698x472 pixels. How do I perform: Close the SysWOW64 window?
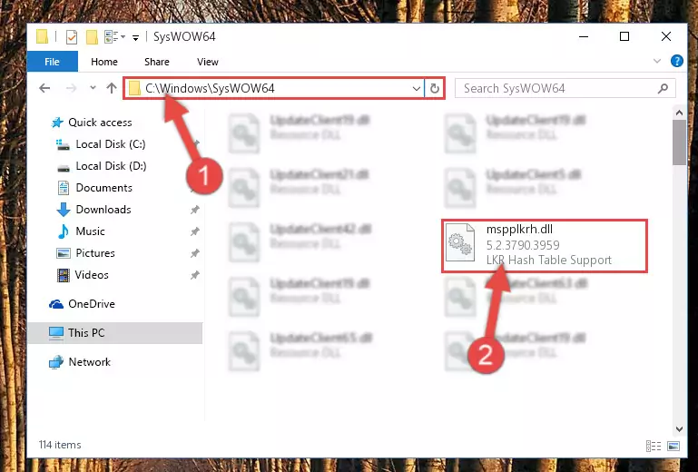click(666, 36)
